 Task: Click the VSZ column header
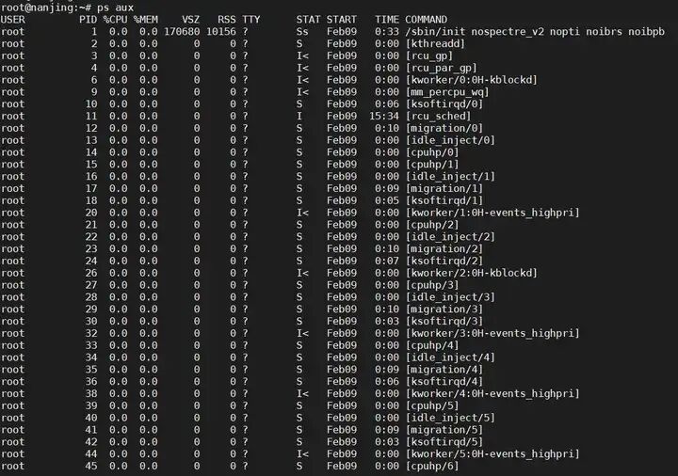click(x=190, y=19)
